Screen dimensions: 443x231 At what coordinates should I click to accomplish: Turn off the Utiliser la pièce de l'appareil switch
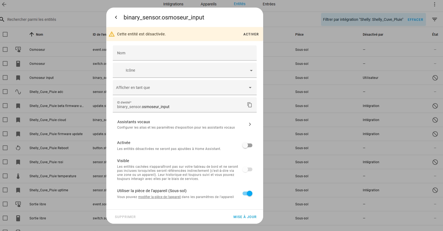247,193
